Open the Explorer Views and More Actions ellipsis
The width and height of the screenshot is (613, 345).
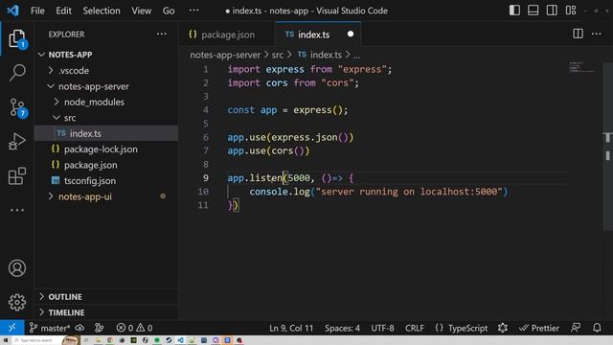click(162, 34)
